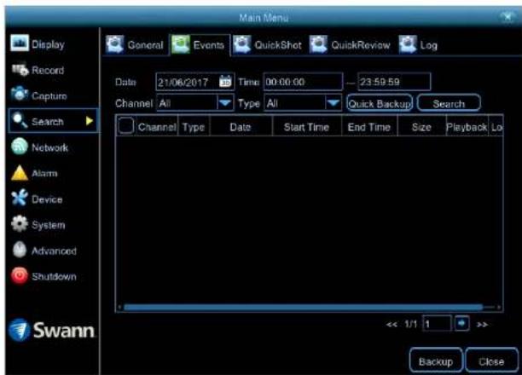Screen dimensions: 522x375
Task: Click the Date column header
Action: [x=241, y=127]
